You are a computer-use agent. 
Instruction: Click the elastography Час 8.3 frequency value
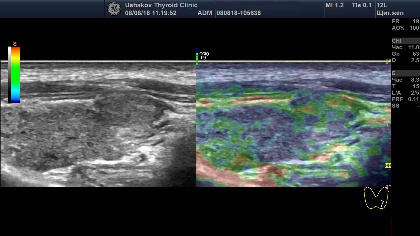[405, 80]
